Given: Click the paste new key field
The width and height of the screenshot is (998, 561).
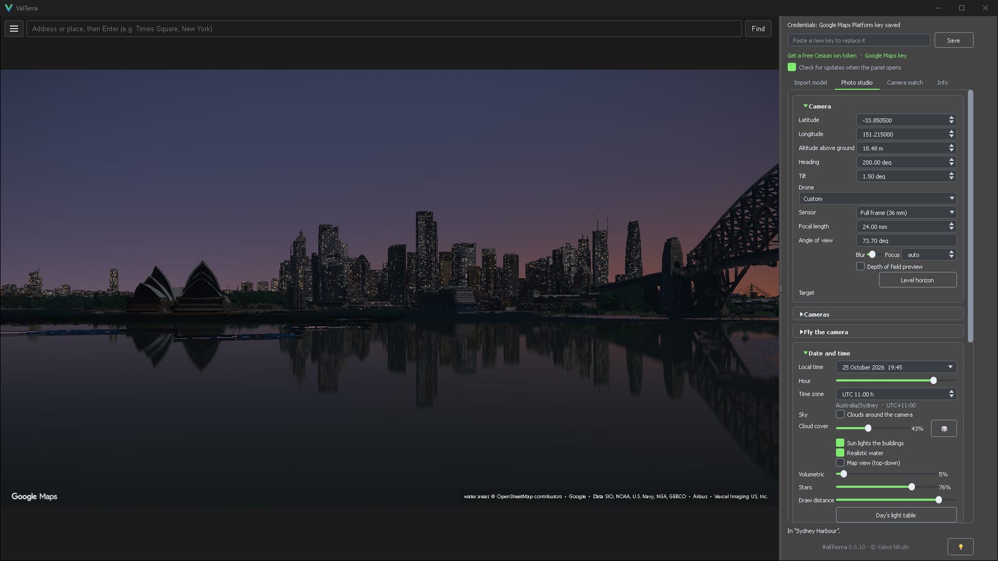Looking at the screenshot, I should (859, 41).
